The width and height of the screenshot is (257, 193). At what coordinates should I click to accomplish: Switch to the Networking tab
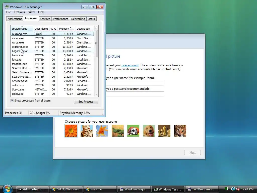[78, 19]
